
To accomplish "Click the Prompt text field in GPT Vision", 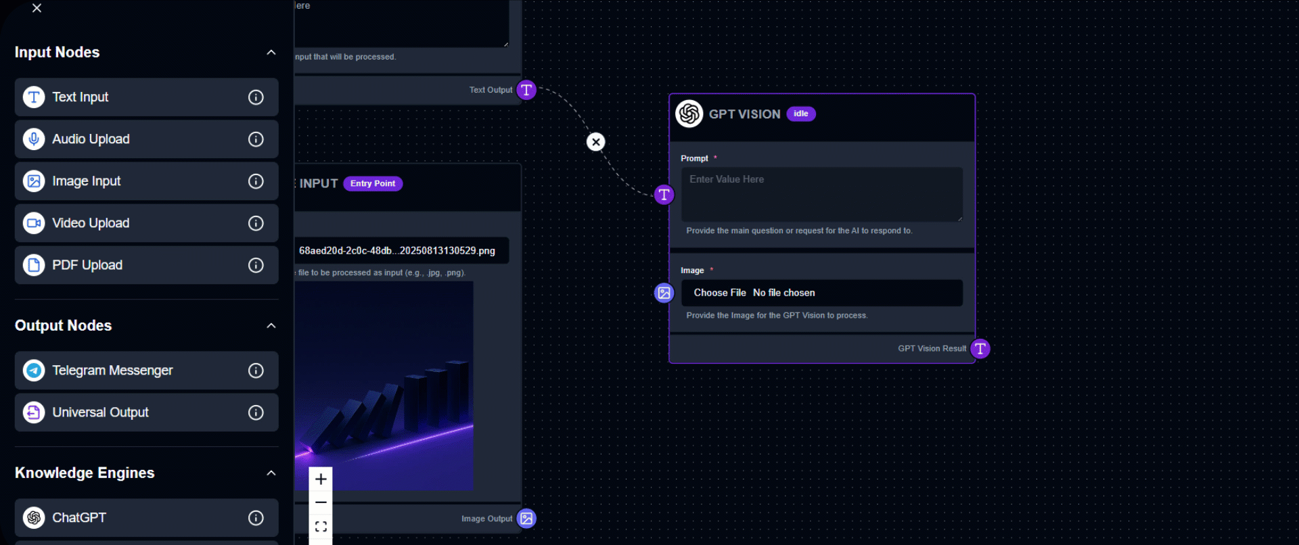I will [821, 194].
